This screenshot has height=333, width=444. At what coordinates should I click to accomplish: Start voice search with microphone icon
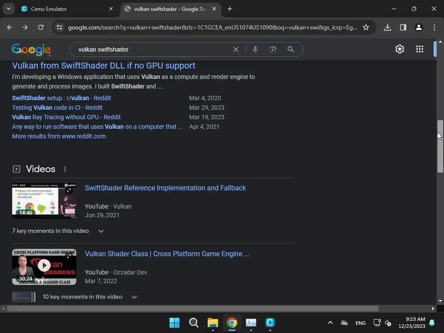point(255,49)
